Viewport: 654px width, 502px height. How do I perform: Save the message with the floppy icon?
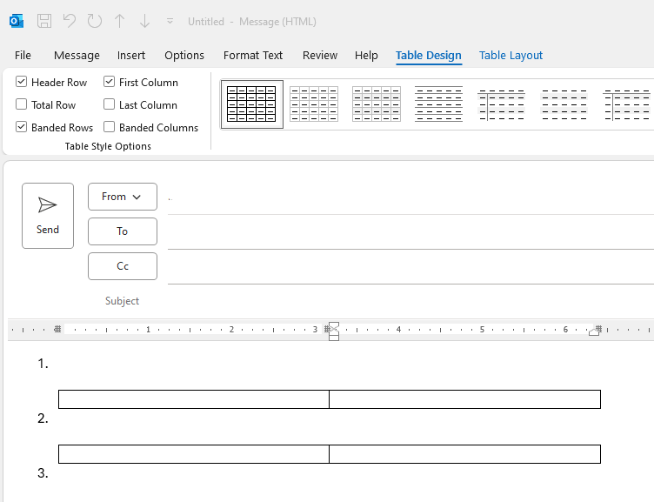(44, 21)
